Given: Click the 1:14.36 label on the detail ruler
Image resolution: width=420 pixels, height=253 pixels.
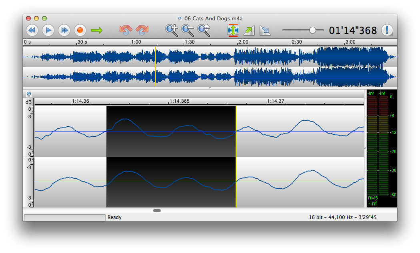Looking at the screenshot, I should [x=81, y=101].
